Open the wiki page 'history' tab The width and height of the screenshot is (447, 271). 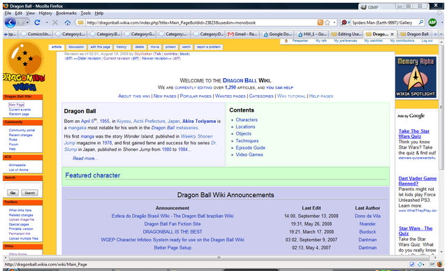click(122, 47)
